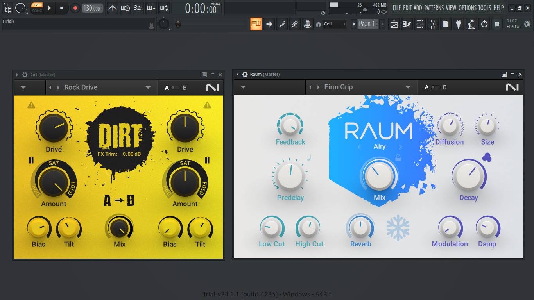Enable overdub recording mode icon
This screenshot has height=300, width=534.
(151, 8)
